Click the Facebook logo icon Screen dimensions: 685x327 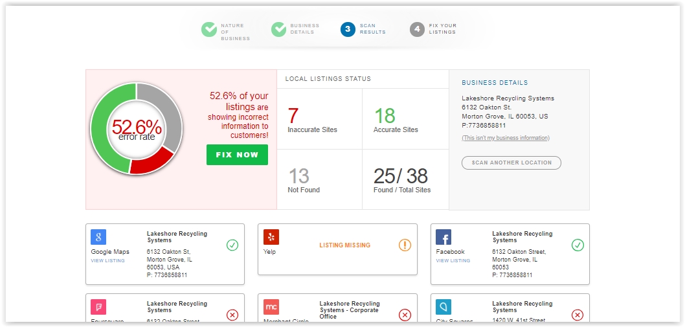[x=444, y=237]
